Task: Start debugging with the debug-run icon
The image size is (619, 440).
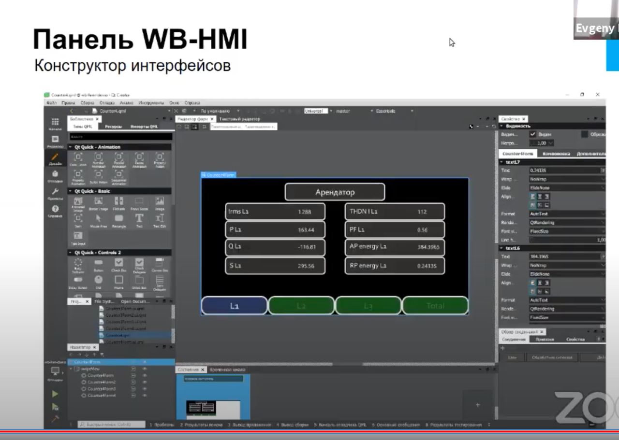Action: (55, 407)
